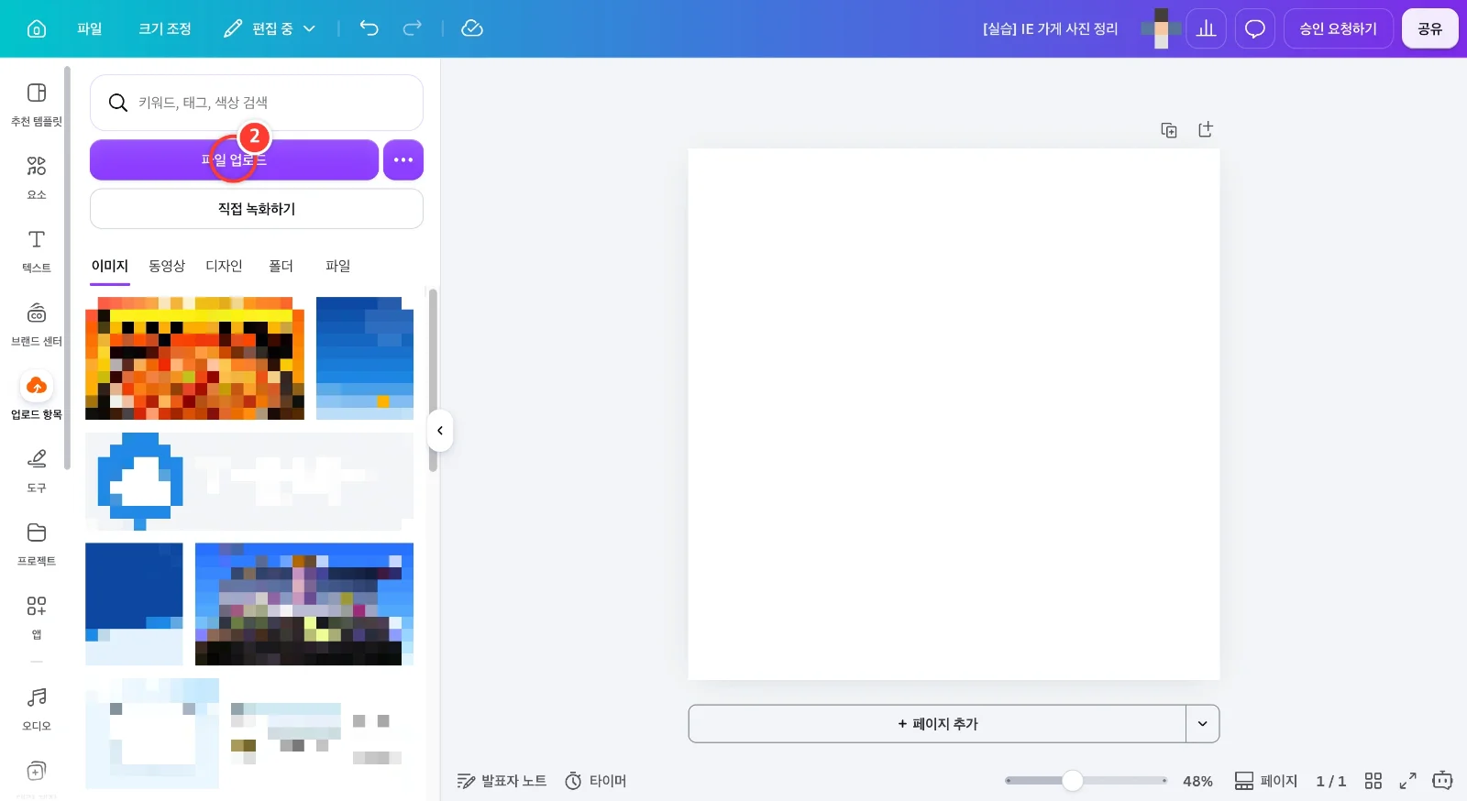Image resolution: width=1467 pixels, height=801 pixels.
Task: Click the + 페이지 추가 button
Action: click(937, 724)
